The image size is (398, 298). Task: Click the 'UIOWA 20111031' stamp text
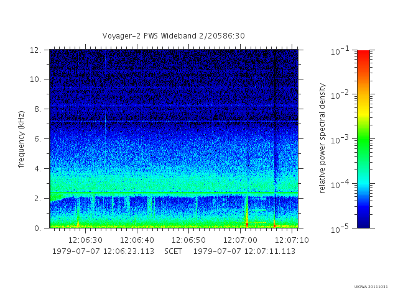371,287
